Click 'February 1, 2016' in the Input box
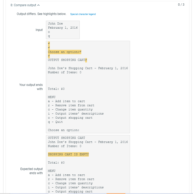This screenshot has height=194, width=193. [x=63, y=28]
